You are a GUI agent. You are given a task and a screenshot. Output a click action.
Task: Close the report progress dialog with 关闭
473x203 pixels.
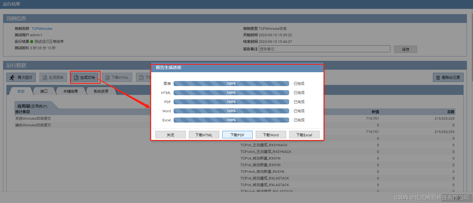pyautogui.click(x=171, y=135)
